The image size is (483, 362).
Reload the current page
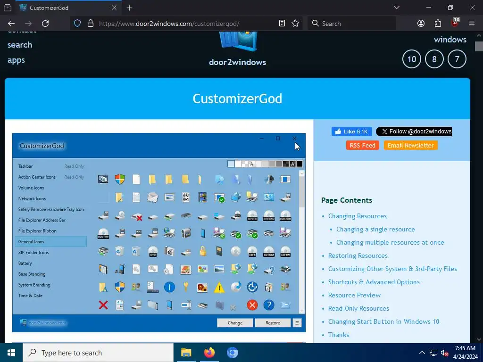pos(45,24)
